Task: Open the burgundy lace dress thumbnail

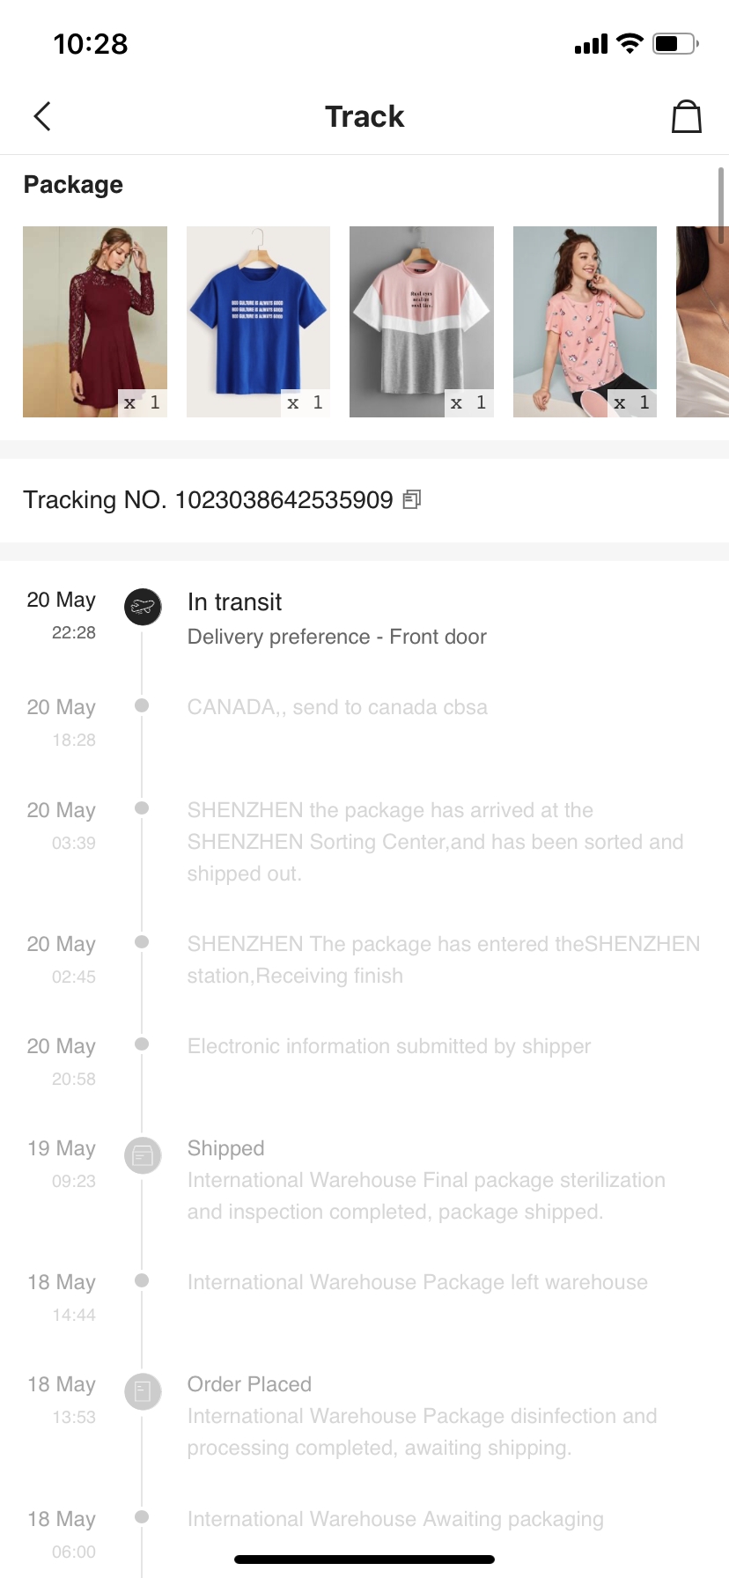Action: [95, 321]
